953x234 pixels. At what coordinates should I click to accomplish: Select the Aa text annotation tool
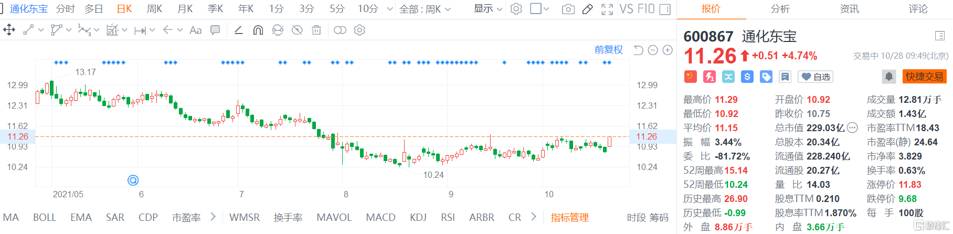(195, 30)
